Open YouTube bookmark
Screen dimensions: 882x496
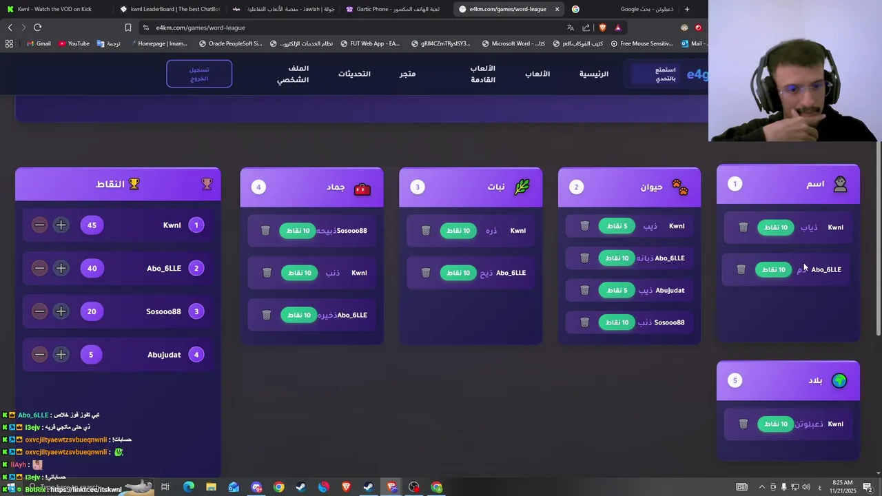coord(74,43)
